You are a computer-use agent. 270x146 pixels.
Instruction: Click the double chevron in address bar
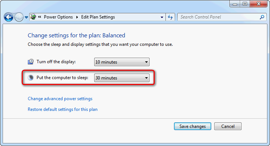click(40, 17)
